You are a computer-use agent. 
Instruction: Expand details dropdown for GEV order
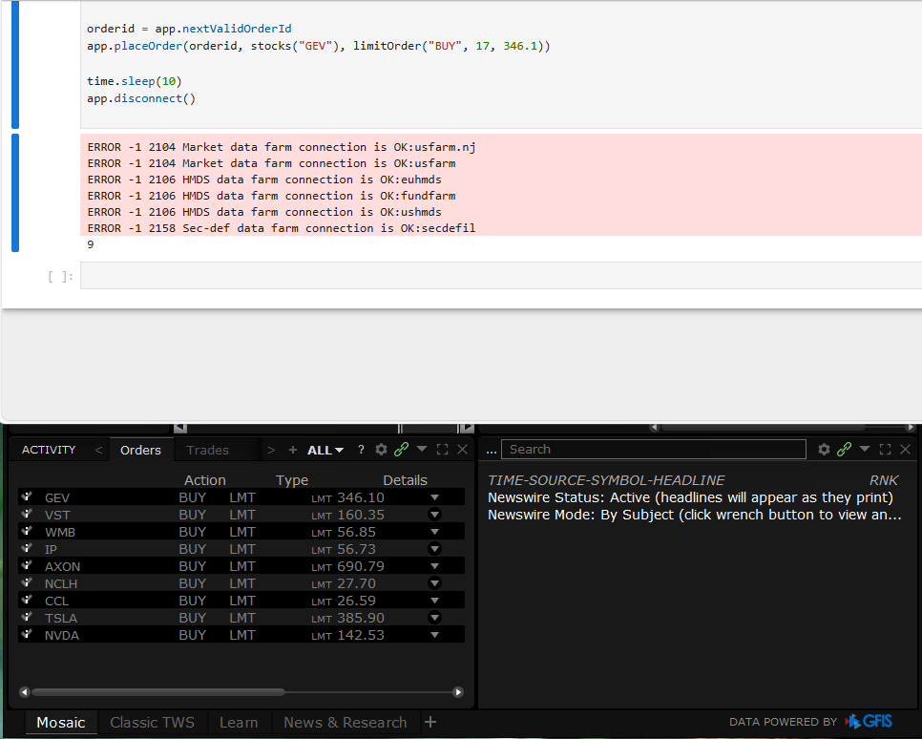click(x=434, y=497)
